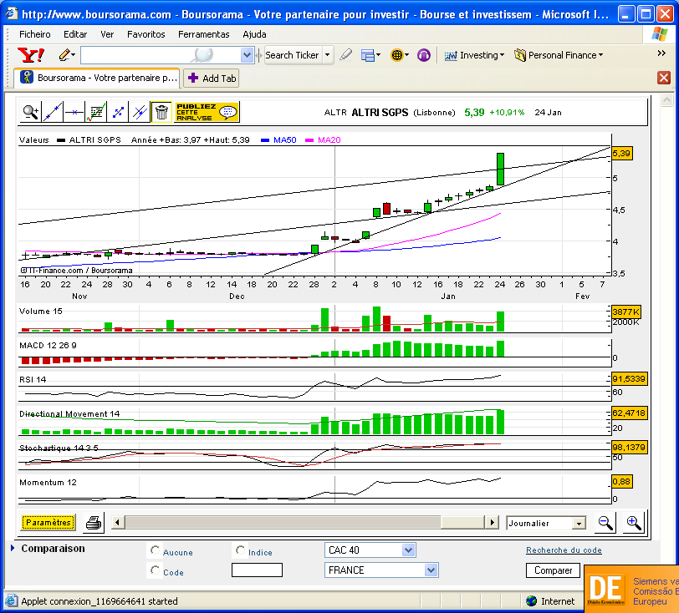Select the trend line drawing tool

pyautogui.click(x=53, y=113)
